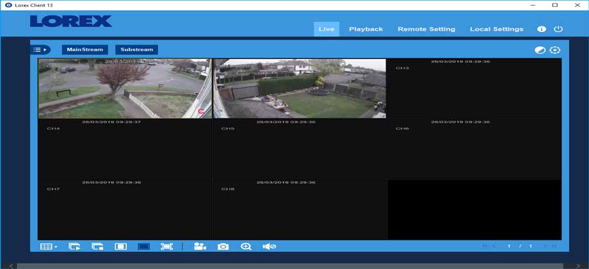Enable digital zoom magnifier tool
This screenshot has height=269, width=589.
pos(246,247)
